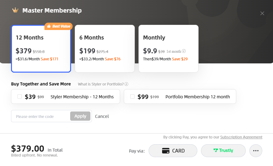The width and height of the screenshot is (273, 166).
Task: Click the credit card icon in CARD button
Action: pyautogui.click(x=166, y=151)
